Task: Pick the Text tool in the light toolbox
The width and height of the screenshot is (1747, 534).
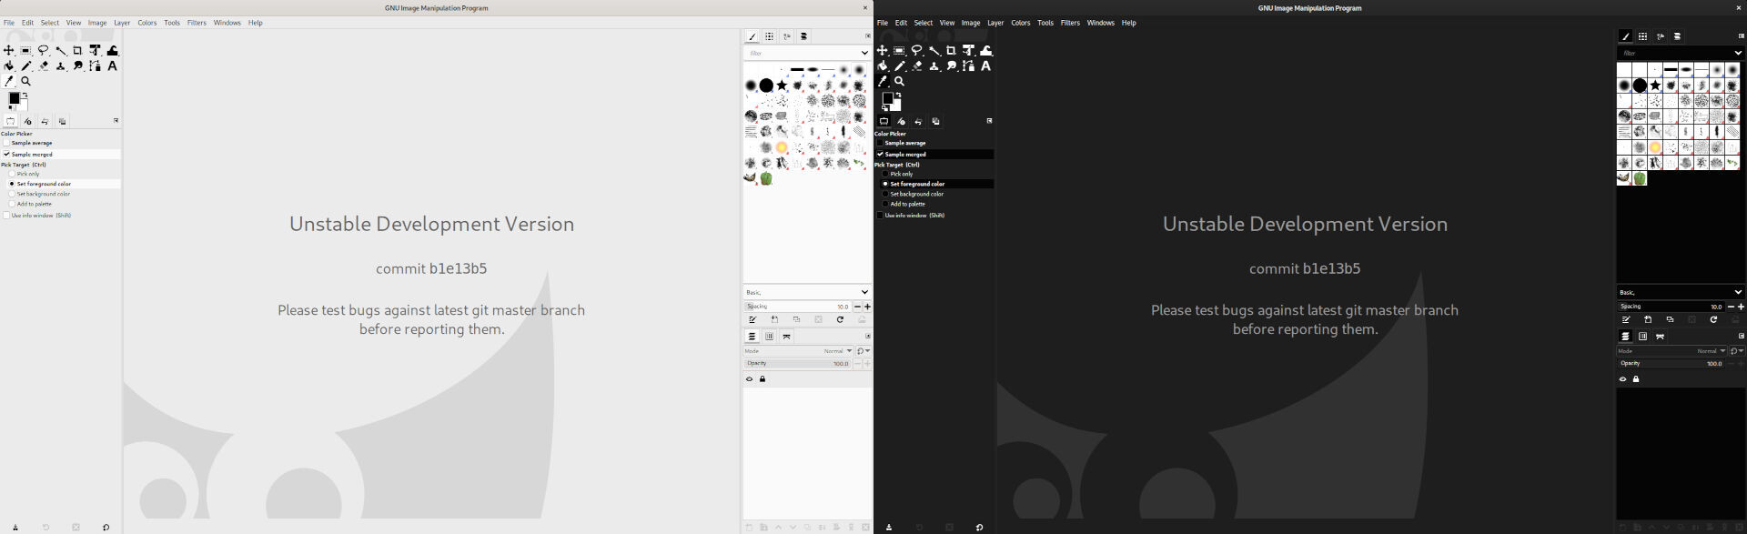Action: 113,66
